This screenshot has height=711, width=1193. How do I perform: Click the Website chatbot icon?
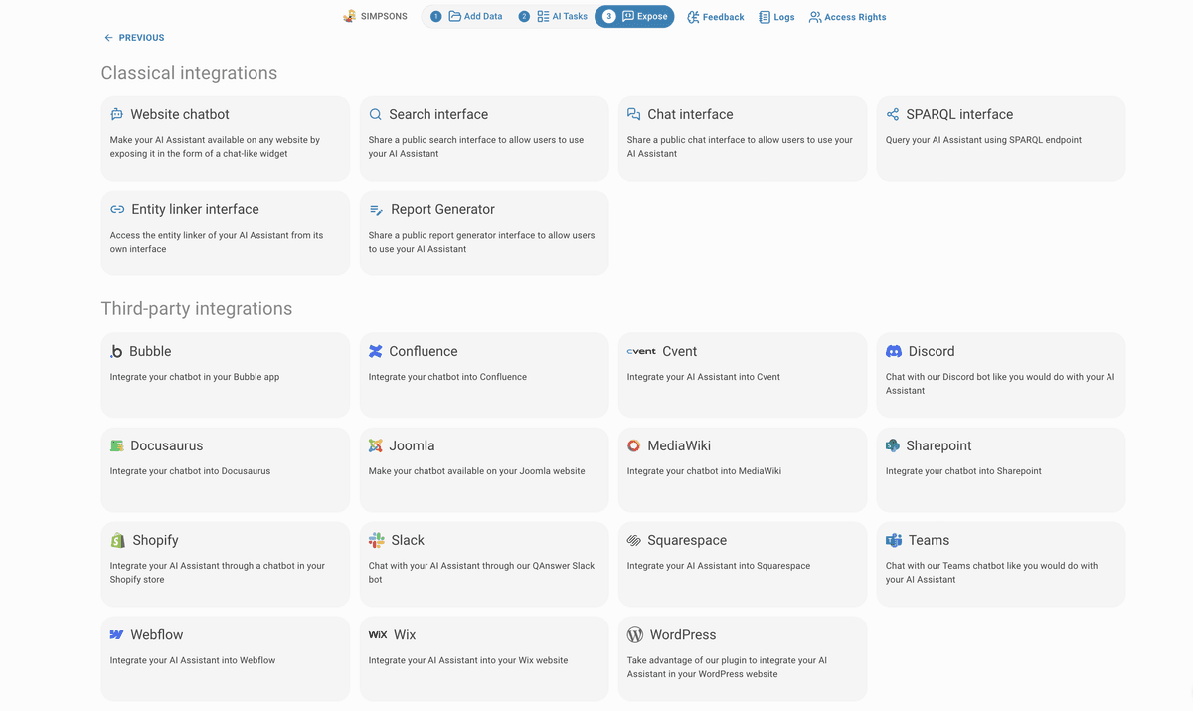click(x=117, y=114)
